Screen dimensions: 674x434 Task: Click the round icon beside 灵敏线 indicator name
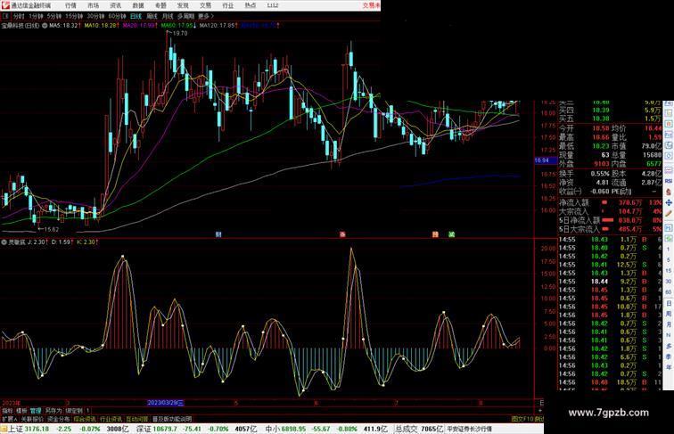click(4, 242)
